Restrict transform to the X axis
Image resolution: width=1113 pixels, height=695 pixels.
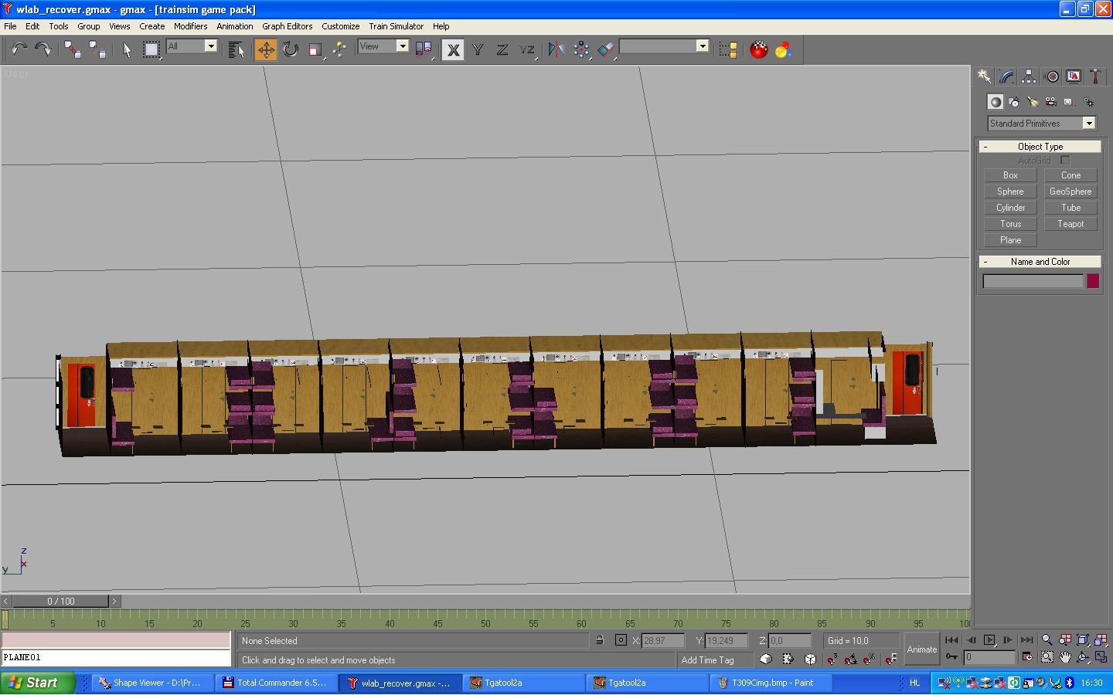[x=453, y=49]
